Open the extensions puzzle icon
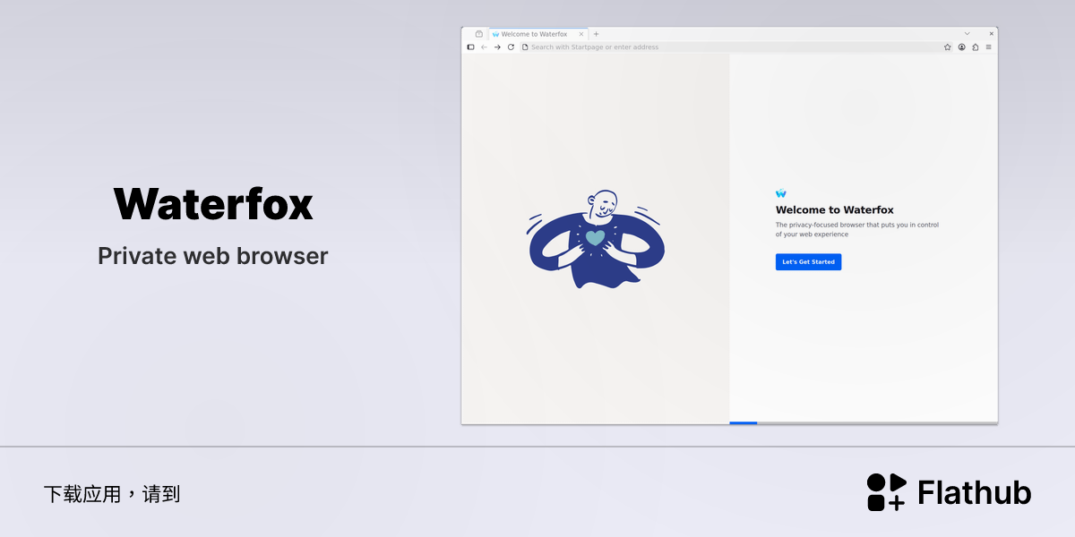 pyautogui.click(x=975, y=47)
